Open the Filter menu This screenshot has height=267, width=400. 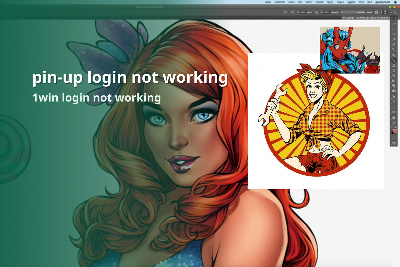[x=309, y=2]
